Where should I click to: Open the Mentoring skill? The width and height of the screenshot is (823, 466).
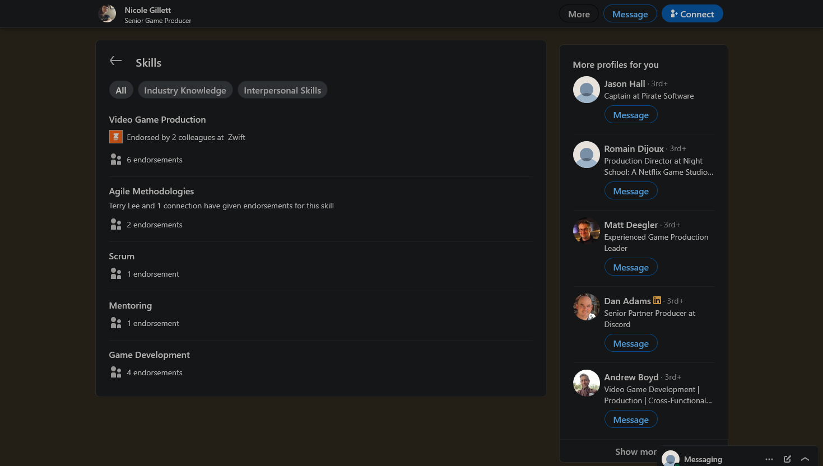[x=131, y=305]
